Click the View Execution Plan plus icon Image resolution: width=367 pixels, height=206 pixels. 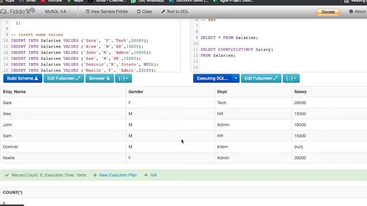[x=95, y=175]
